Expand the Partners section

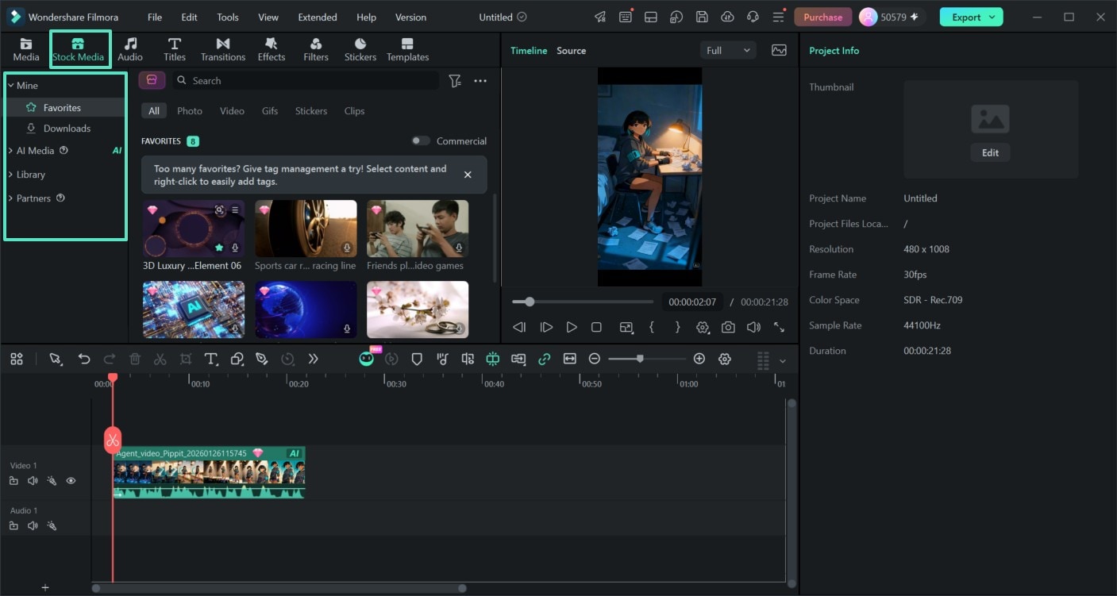[x=10, y=198]
